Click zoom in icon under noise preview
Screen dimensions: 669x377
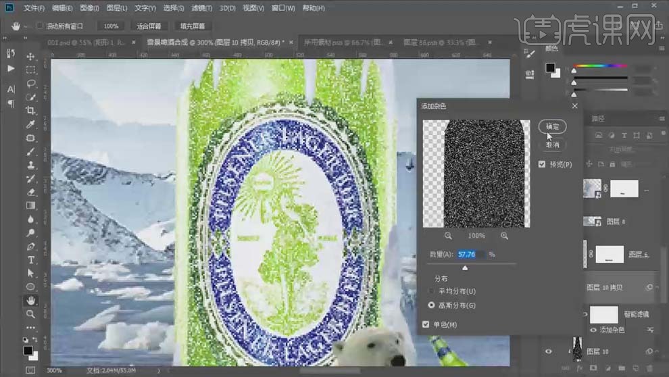(x=504, y=236)
